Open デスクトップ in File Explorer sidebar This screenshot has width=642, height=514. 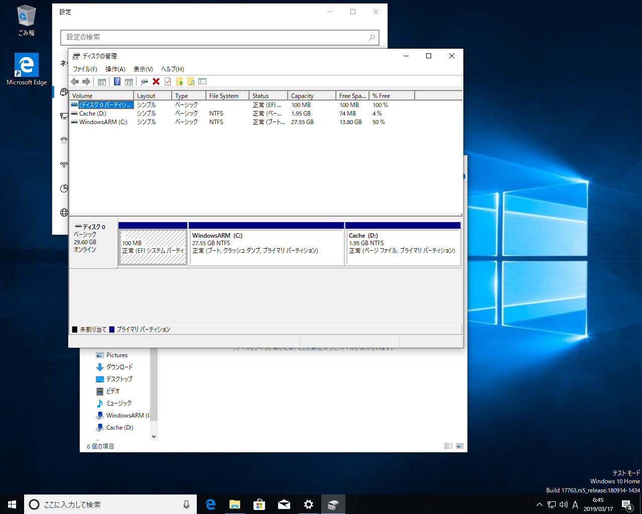[114, 379]
